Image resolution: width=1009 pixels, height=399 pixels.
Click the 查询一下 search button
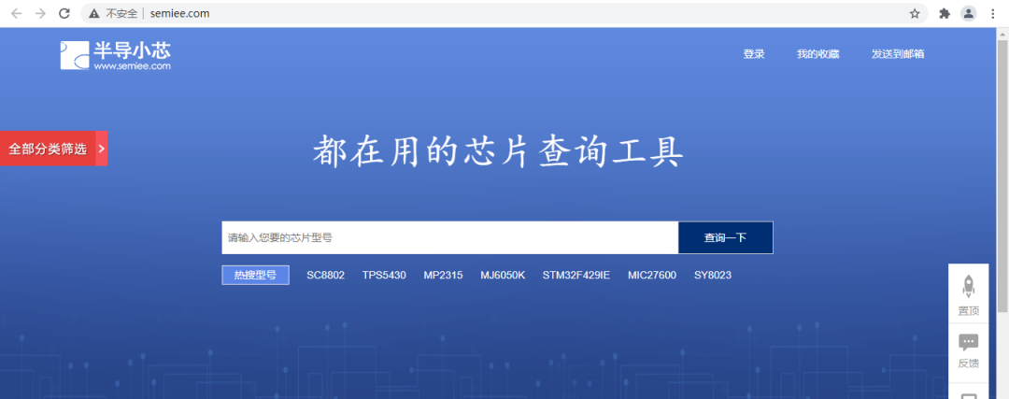pyautogui.click(x=725, y=237)
